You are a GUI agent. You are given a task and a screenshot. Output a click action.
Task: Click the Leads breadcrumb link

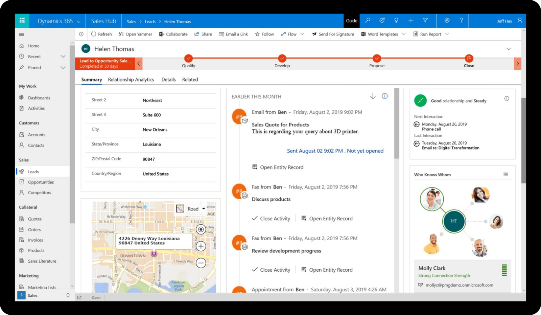pyautogui.click(x=150, y=21)
